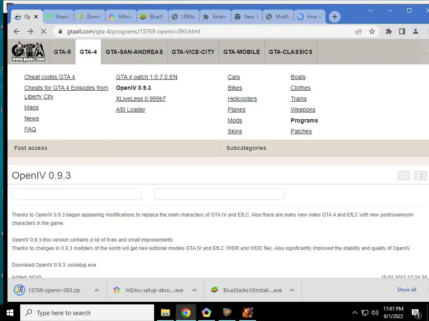Screen dimensions: 429x321
Task: Click the Windows search box
Action: [x=87, y=313]
